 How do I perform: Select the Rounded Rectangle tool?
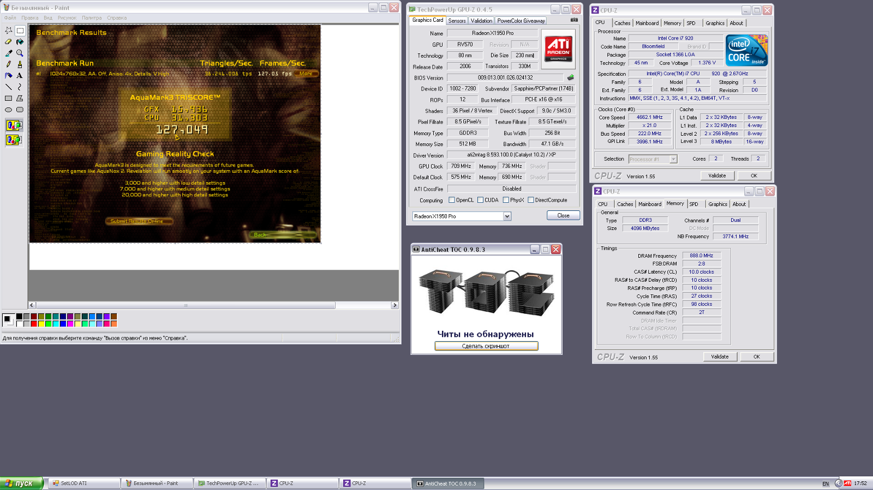pos(20,110)
